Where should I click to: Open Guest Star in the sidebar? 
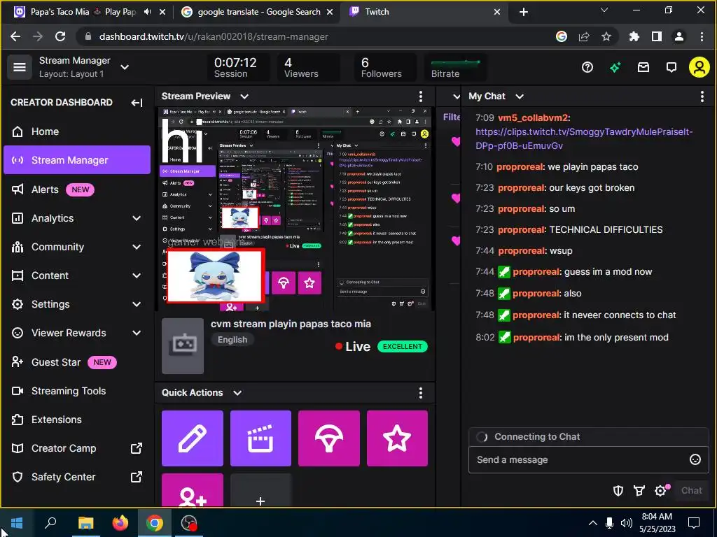point(77,362)
